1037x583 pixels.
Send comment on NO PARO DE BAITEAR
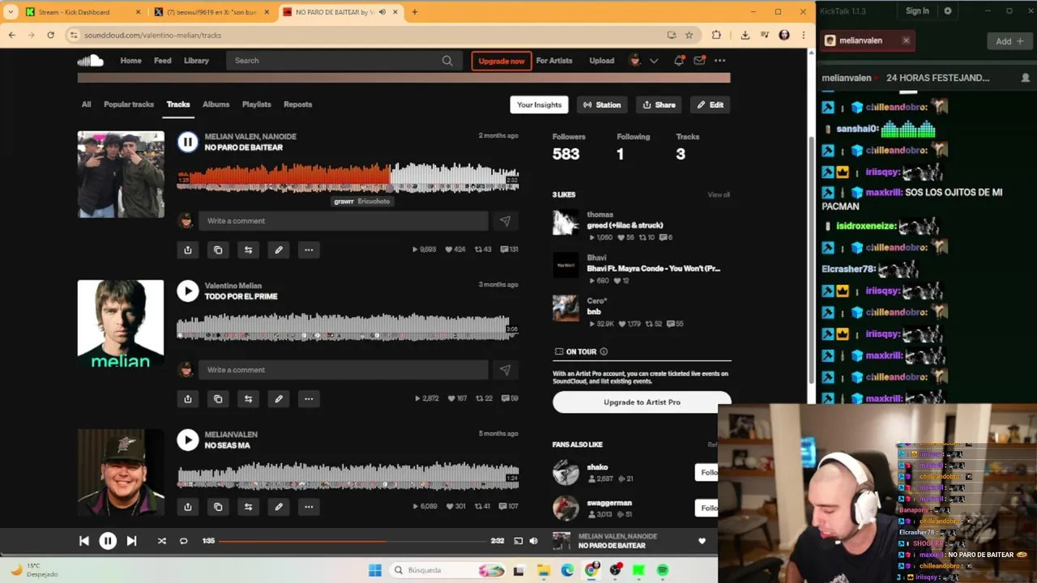[x=505, y=221]
